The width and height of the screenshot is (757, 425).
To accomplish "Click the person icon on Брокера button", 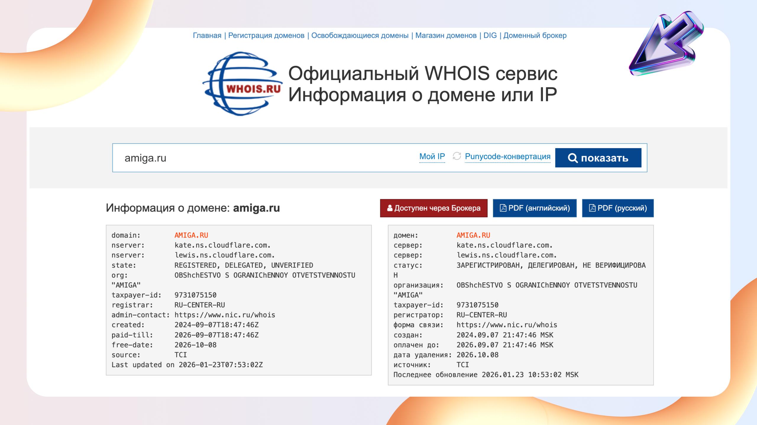I will click(x=390, y=208).
